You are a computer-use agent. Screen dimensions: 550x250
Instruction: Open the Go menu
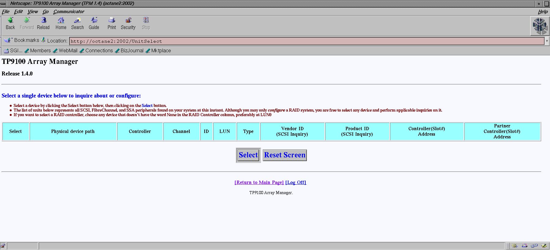click(x=46, y=12)
